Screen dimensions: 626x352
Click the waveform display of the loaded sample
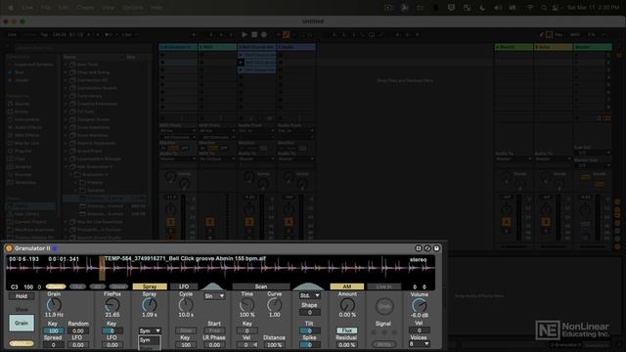(x=220, y=268)
